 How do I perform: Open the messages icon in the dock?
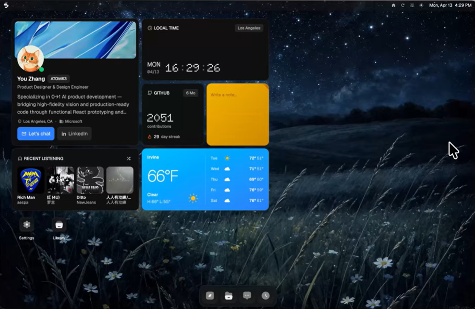[247, 296]
